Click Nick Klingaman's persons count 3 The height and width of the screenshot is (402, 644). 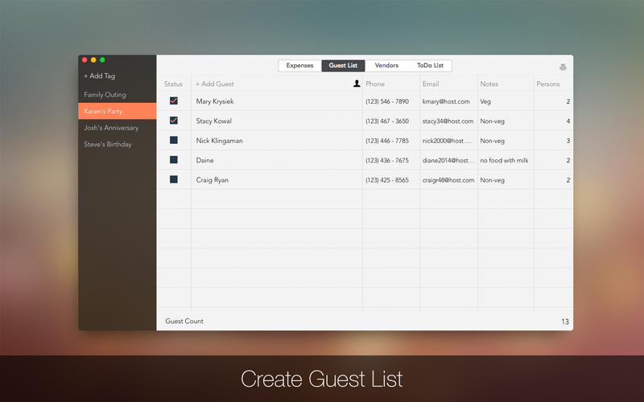coord(568,141)
